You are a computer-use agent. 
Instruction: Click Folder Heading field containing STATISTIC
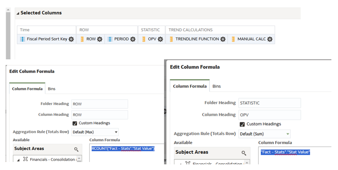269,103
